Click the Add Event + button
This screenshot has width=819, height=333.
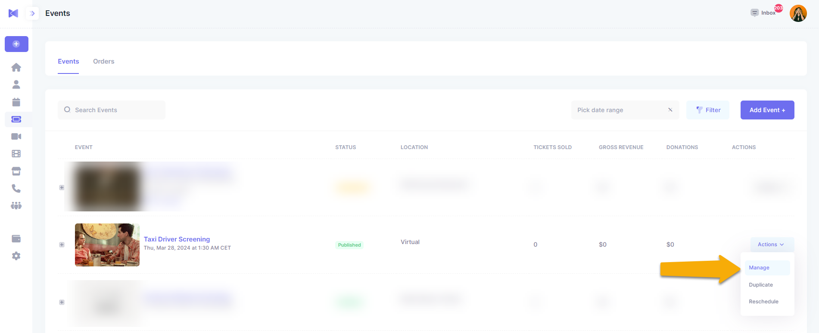point(767,110)
